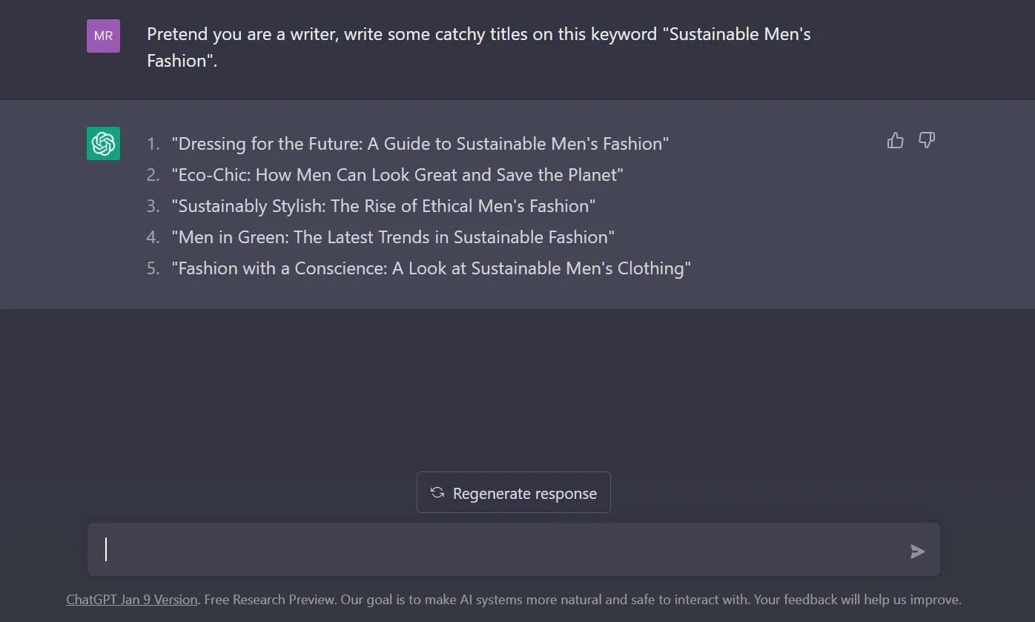Click list number 1 in the response
The image size is (1035, 622).
[x=153, y=144]
